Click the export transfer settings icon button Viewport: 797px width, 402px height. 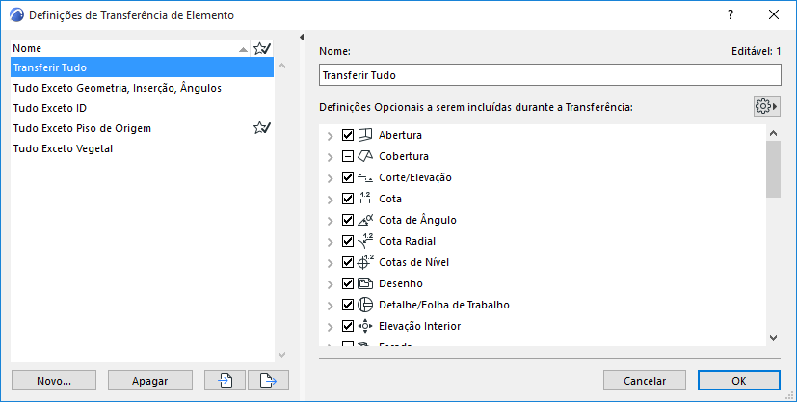point(268,380)
